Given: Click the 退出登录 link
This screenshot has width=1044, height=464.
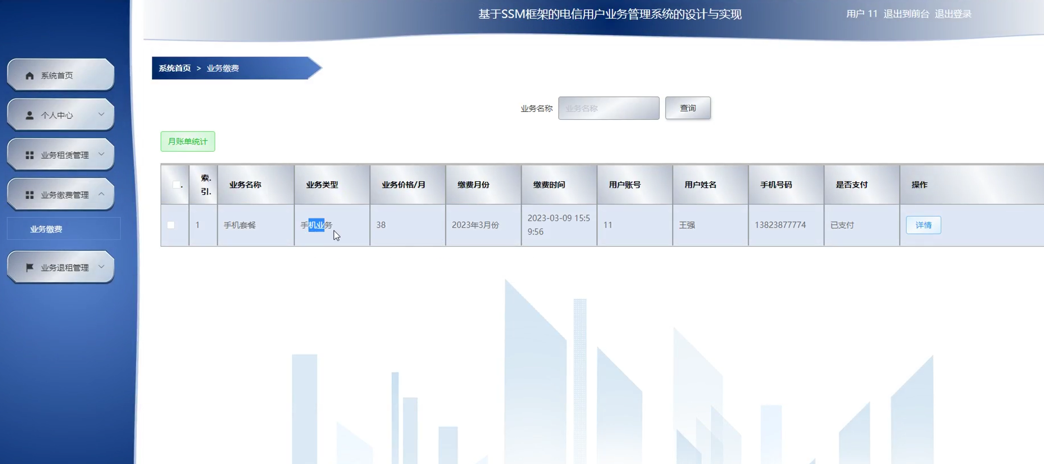Looking at the screenshot, I should click(953, 14).
